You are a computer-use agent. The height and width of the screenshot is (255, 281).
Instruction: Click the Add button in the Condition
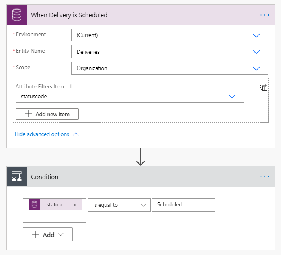pyautogui.click(x=48, y=234)
